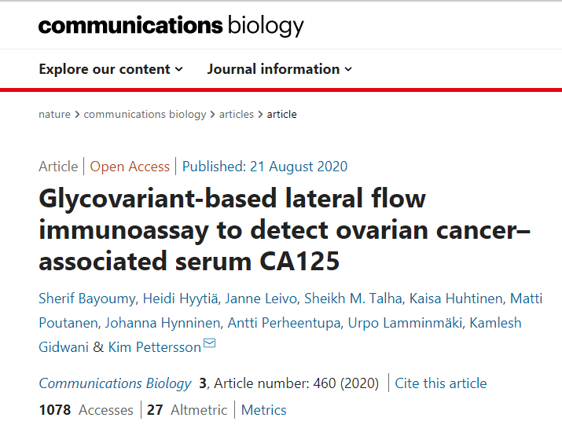View article Metrics
This screenshot has height=436, width=562.
coord(263,410)
